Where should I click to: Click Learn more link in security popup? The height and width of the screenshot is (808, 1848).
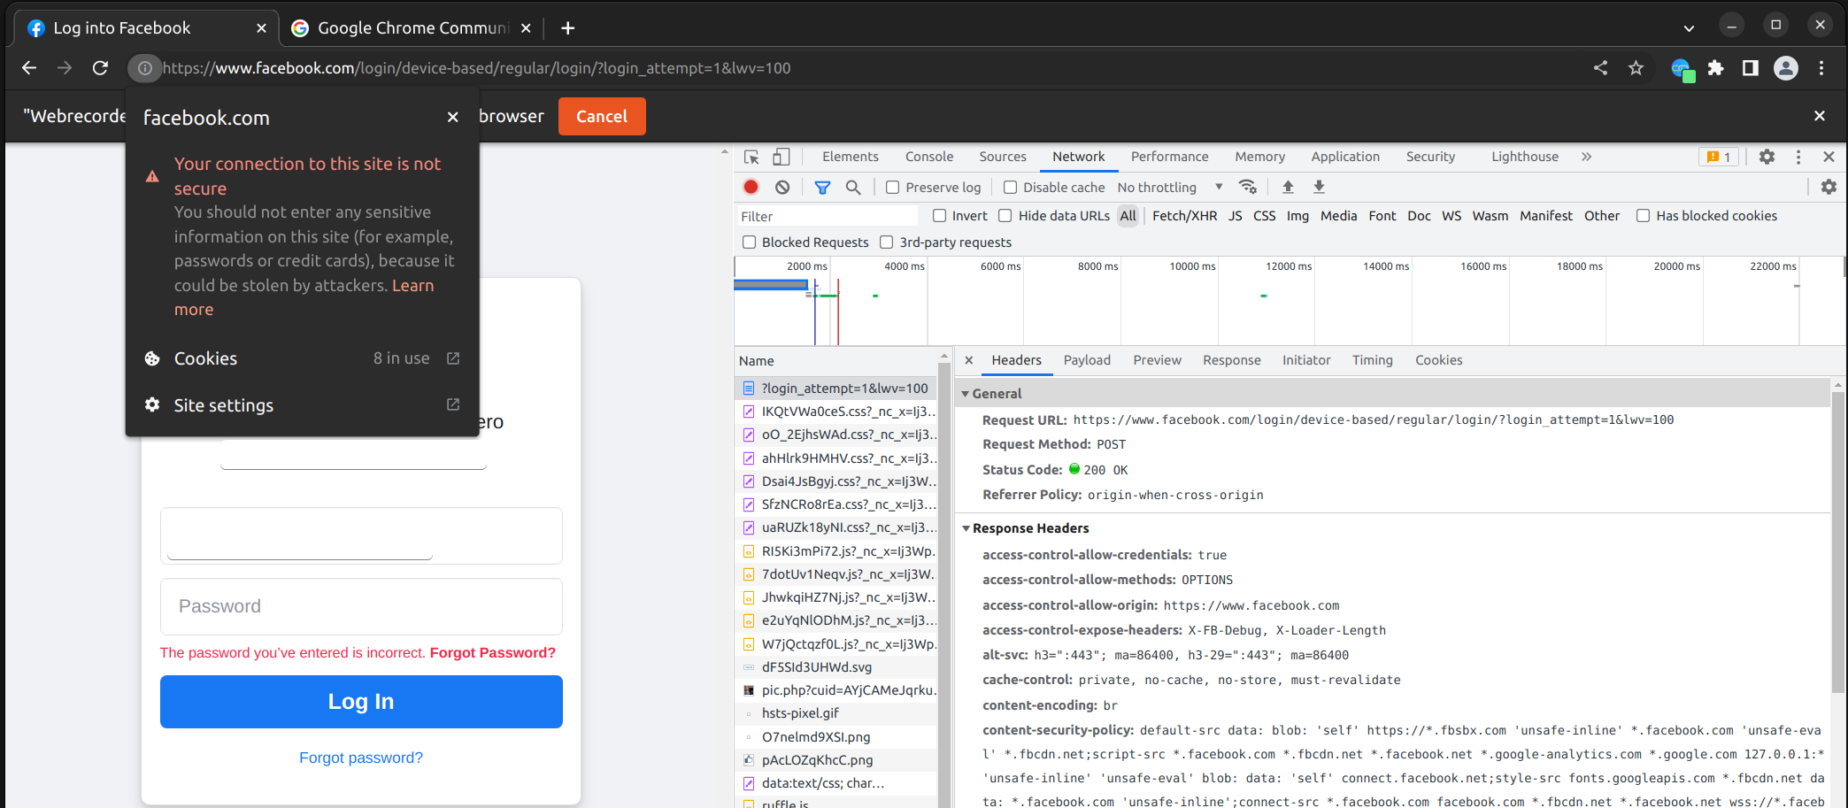pos(304,297)
